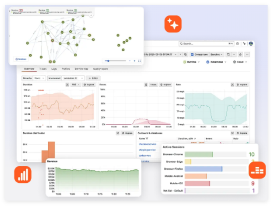This screenshot has width=273, height=206.
Task: Click the red-bordered node in service map
Action: coord(53,40)
